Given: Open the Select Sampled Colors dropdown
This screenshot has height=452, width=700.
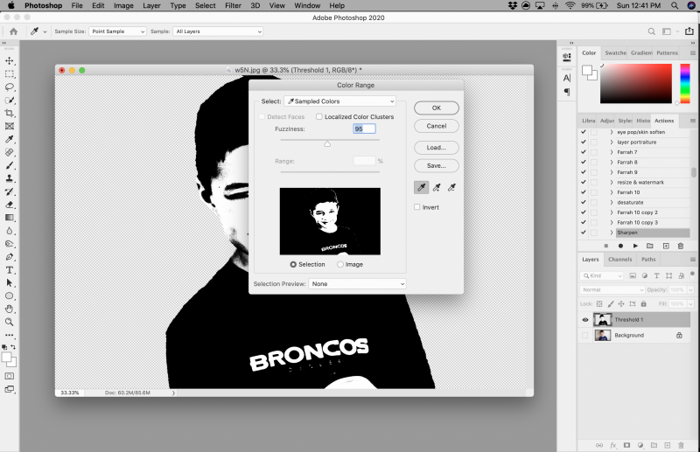Looking at the screenshot, I should click(x=340, y=101).
